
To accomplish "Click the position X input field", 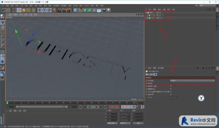I will 113,114.
